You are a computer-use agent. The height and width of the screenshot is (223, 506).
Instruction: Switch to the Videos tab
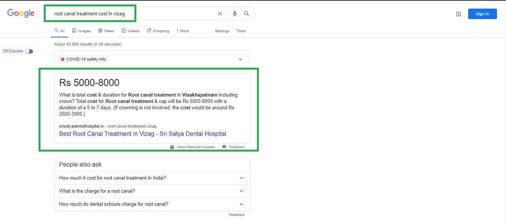coord(130,31)
